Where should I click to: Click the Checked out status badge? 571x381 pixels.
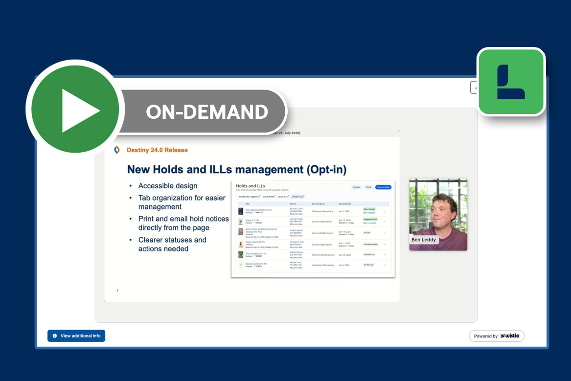pos(369,255)
